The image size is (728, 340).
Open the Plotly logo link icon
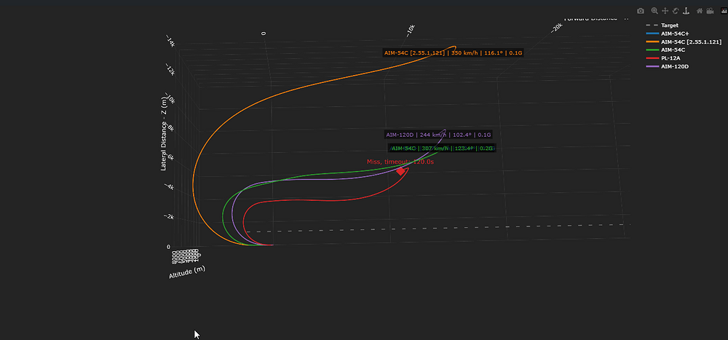[724, 11]
